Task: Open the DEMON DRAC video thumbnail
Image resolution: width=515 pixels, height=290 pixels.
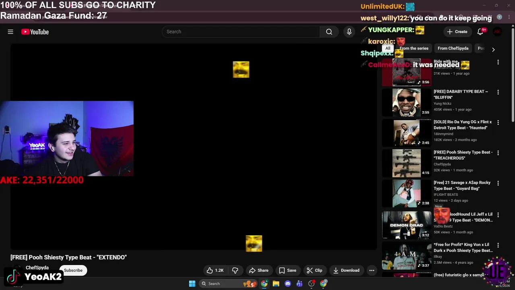Action: [406, 225]
